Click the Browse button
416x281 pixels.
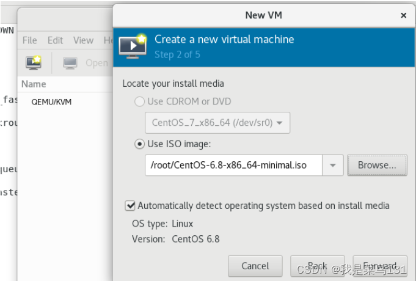(x=377, y=166)
